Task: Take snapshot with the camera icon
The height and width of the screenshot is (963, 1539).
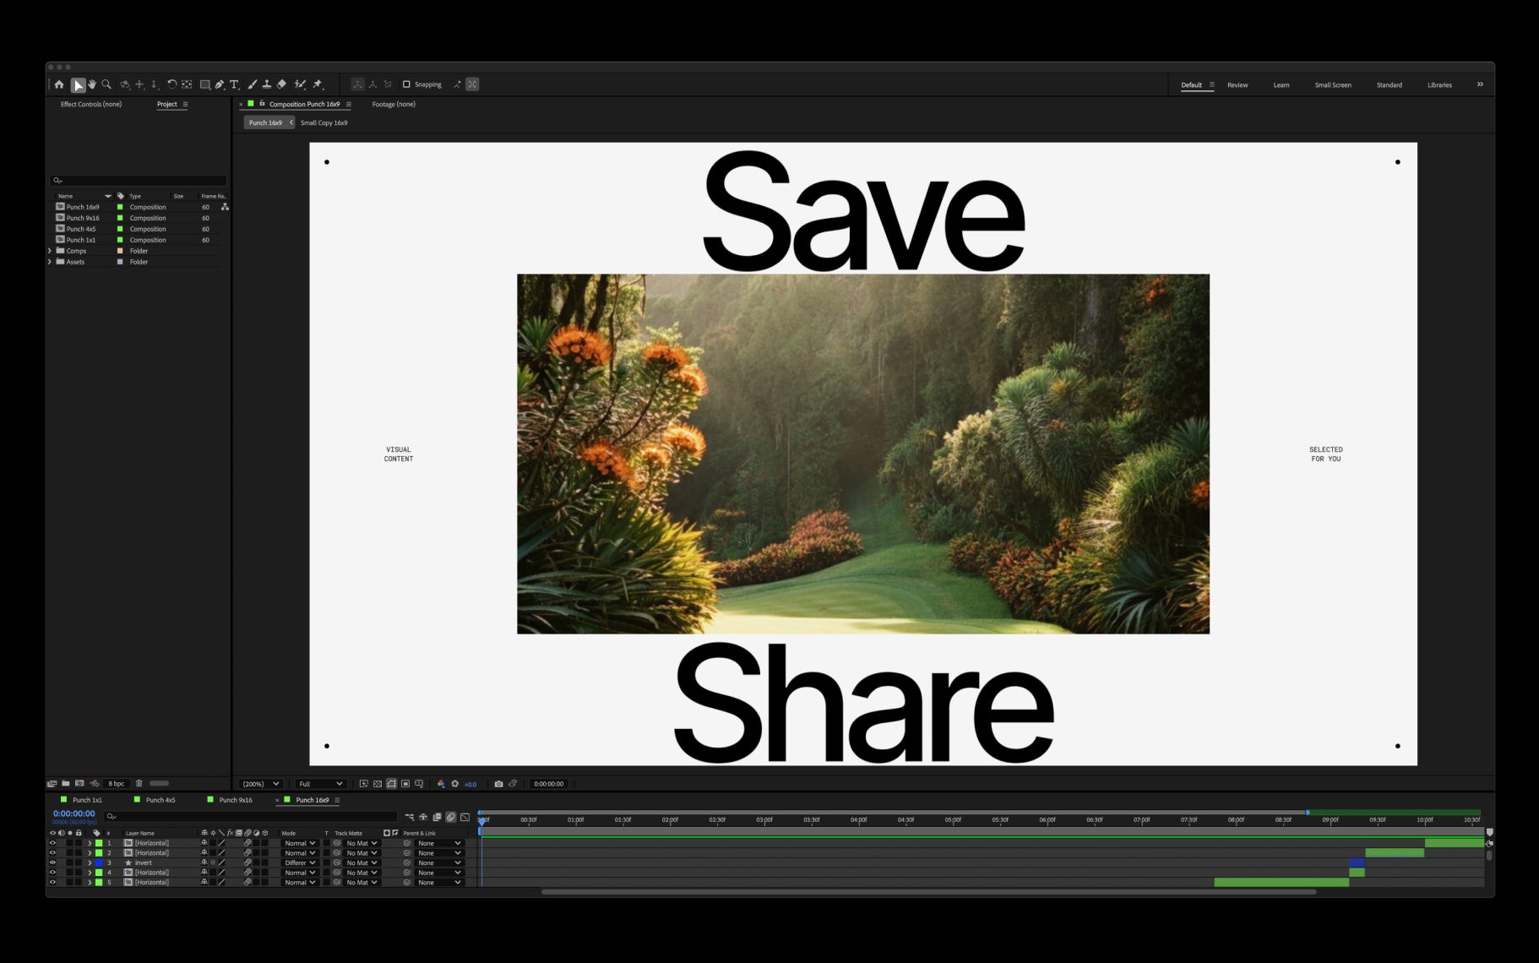Action: click(x=498, y=784)
